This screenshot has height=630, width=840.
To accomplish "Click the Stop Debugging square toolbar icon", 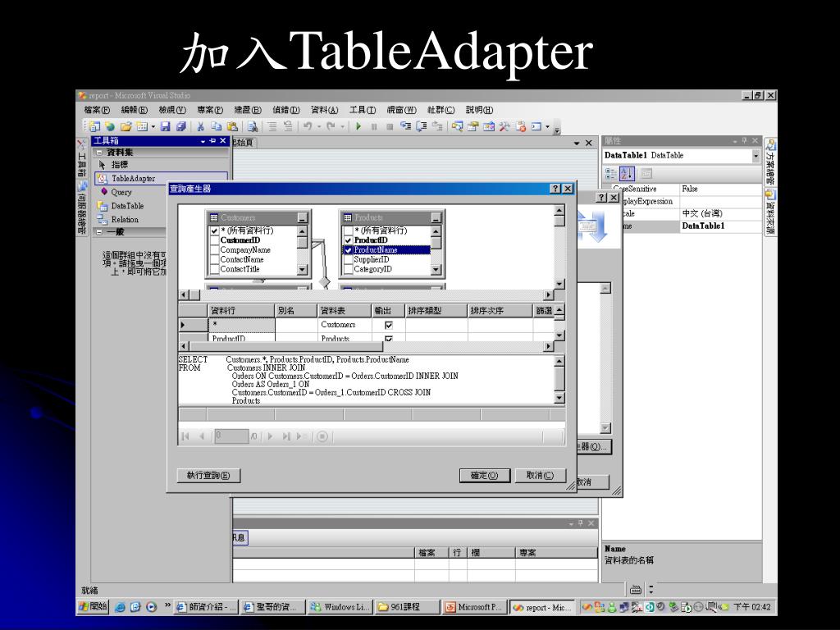I will coord(390,126).
